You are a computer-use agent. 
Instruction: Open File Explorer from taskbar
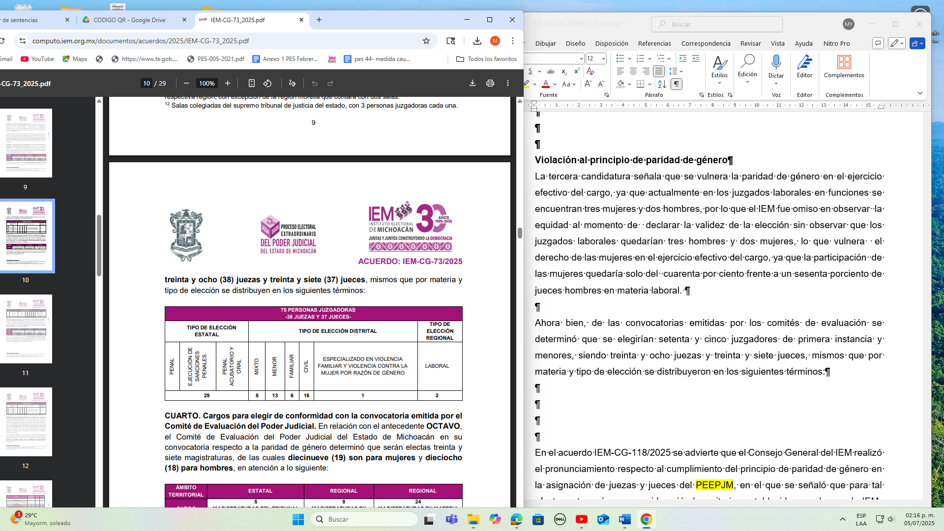(473, 519)
